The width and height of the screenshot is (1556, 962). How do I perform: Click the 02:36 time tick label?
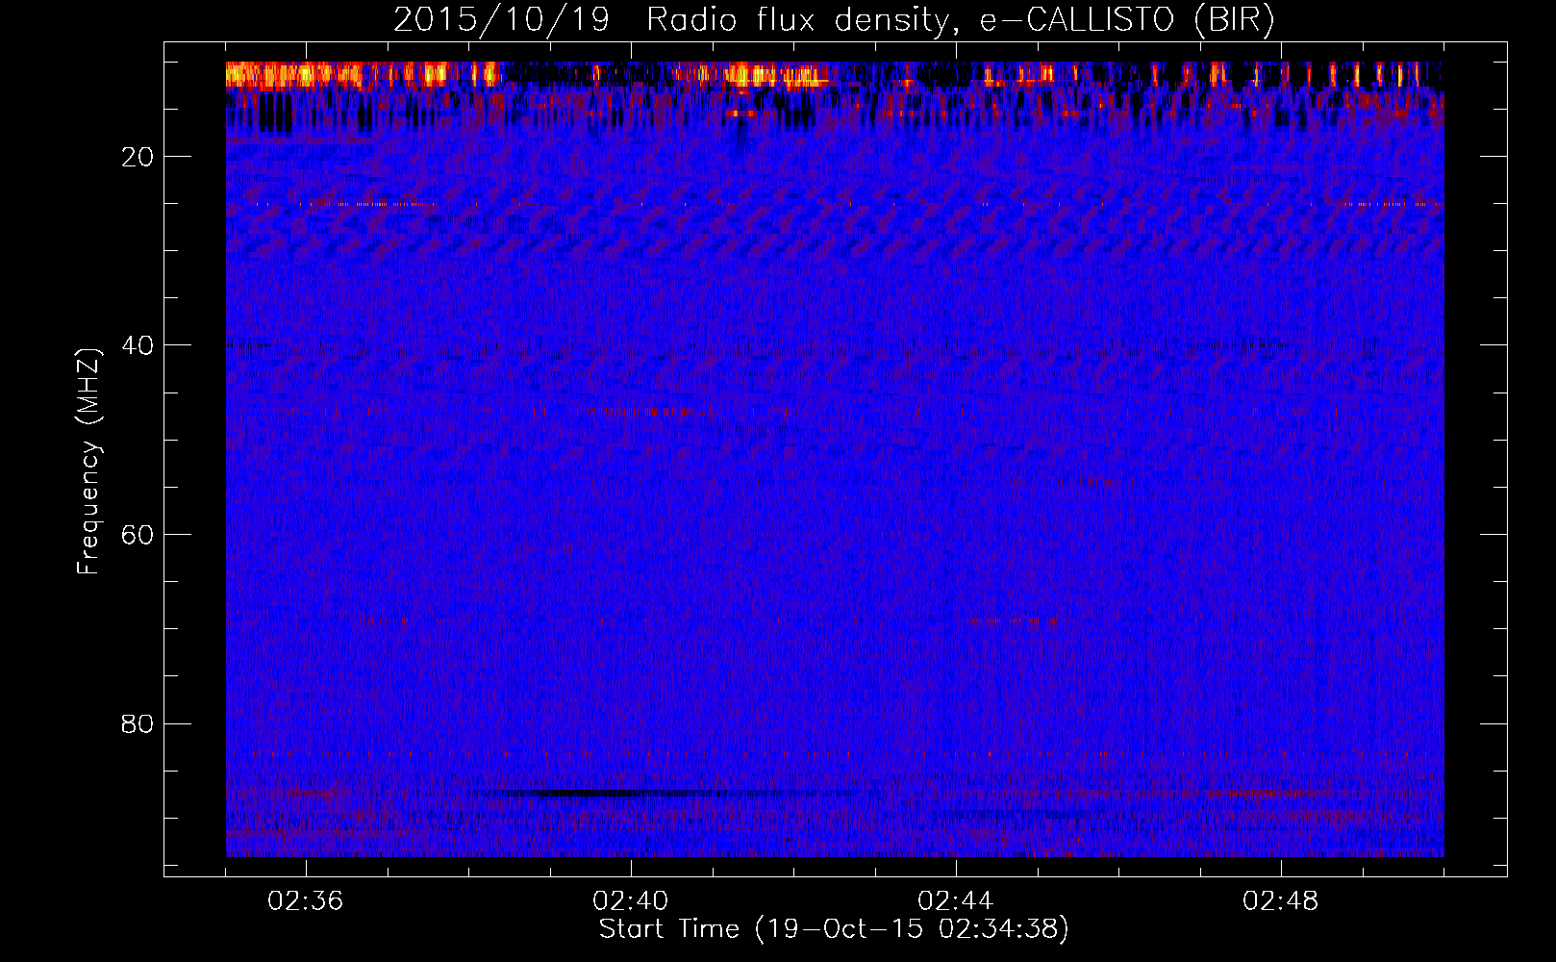pyautogui.click(x=306, y=901)
